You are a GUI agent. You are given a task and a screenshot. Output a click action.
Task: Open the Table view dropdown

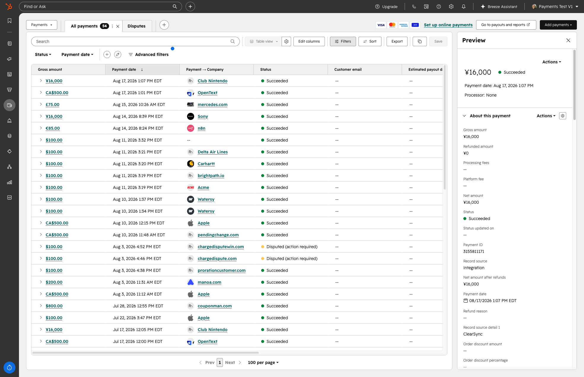[264, 41]
